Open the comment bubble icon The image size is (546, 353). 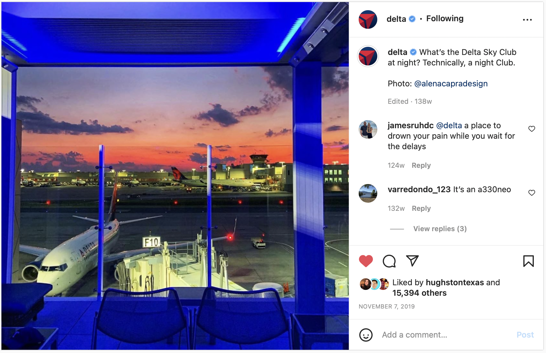389,261
